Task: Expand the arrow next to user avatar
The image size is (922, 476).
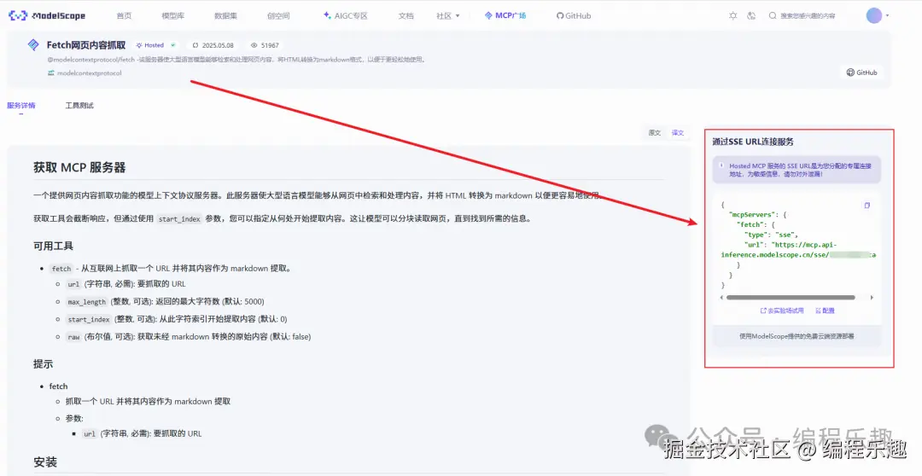Action: (887, 16)
